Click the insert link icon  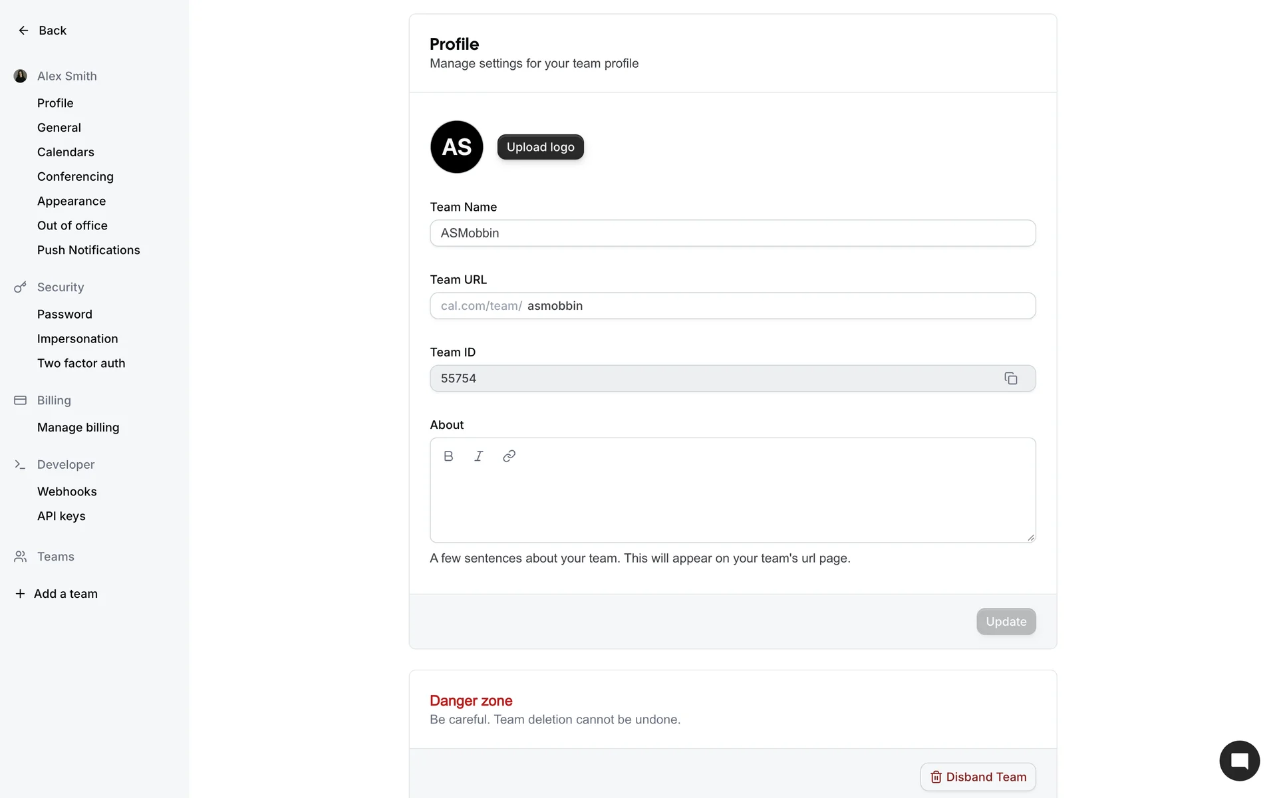coord(509,456)
